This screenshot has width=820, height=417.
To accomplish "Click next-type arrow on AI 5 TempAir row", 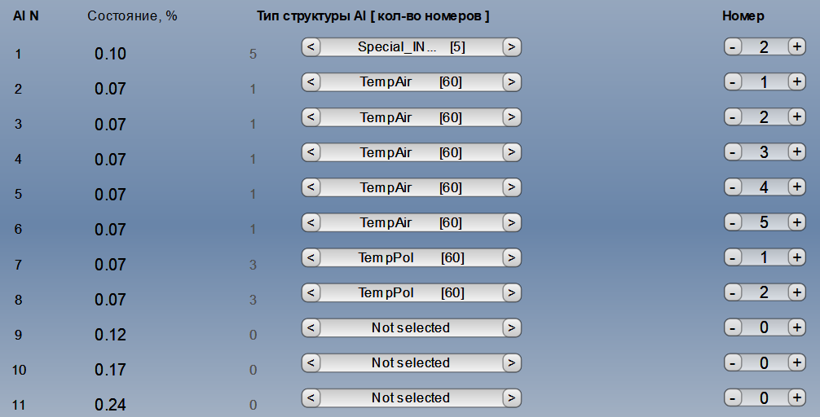I will pos(511,187).
